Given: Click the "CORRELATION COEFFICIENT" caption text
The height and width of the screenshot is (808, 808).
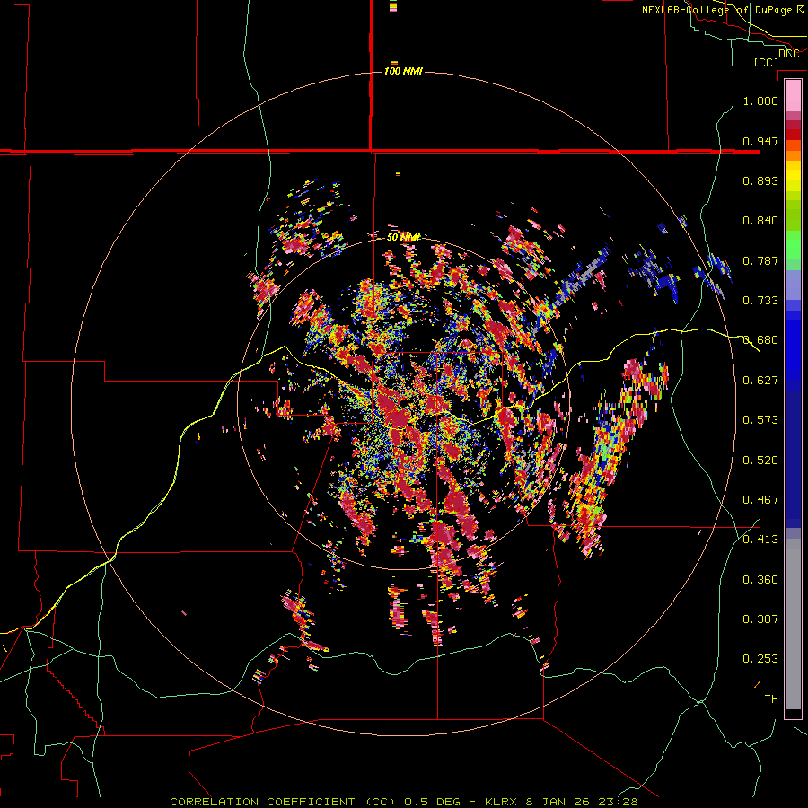Looking at the screenshot, I should tap(262, 802).
